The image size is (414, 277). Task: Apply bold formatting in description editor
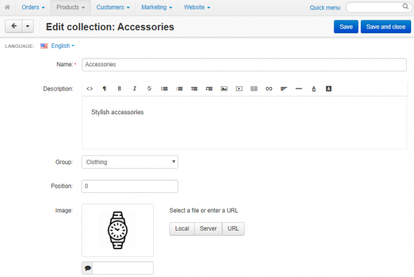(119, 89)
